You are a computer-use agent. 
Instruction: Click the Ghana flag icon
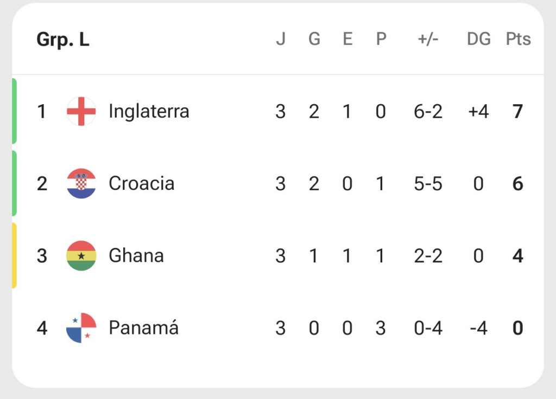[81, 256]
